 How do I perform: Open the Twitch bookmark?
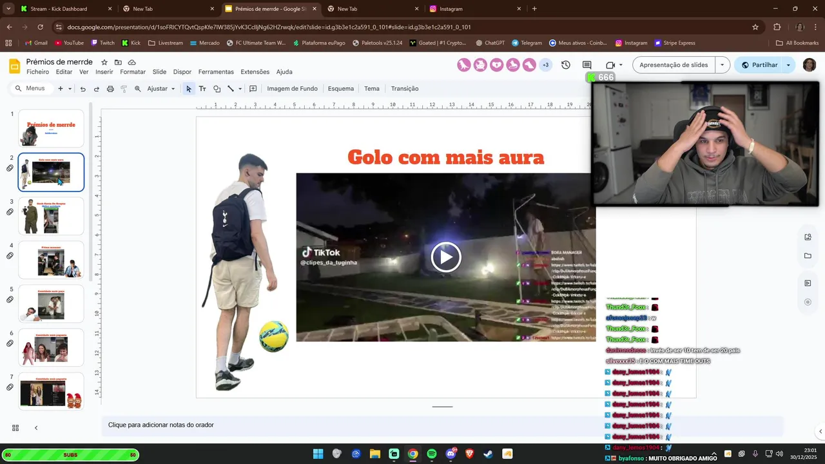click(102, 43)
